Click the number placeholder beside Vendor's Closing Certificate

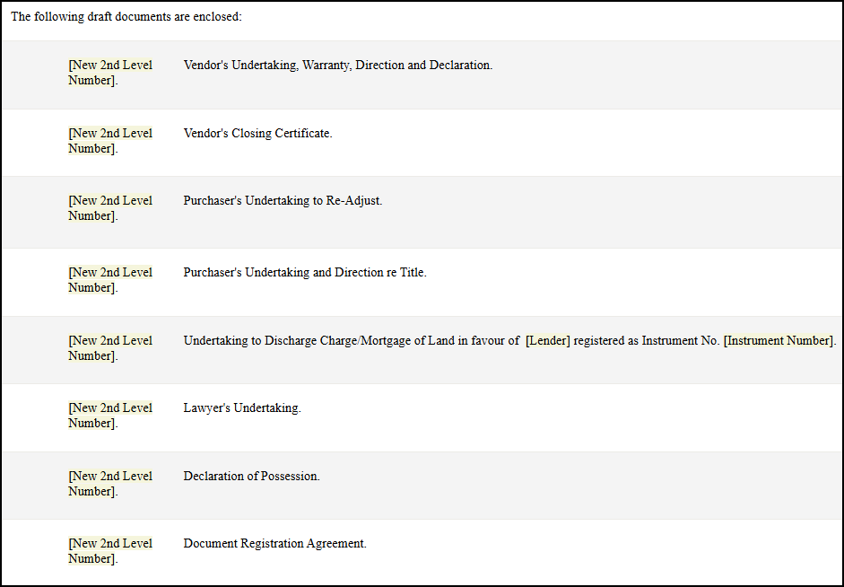(x=110, y=141)
